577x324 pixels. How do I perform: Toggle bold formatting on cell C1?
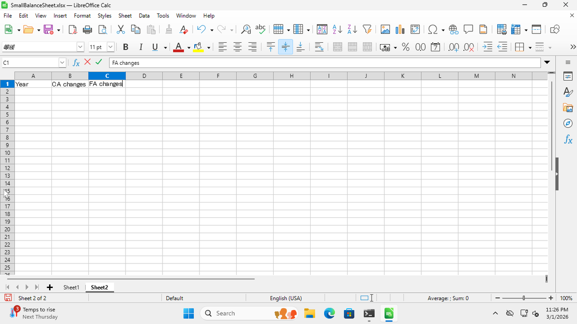coord(125,47)
